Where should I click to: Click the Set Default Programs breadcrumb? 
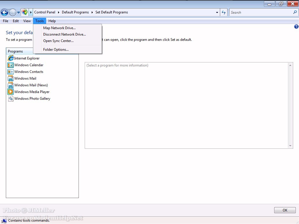112,12
